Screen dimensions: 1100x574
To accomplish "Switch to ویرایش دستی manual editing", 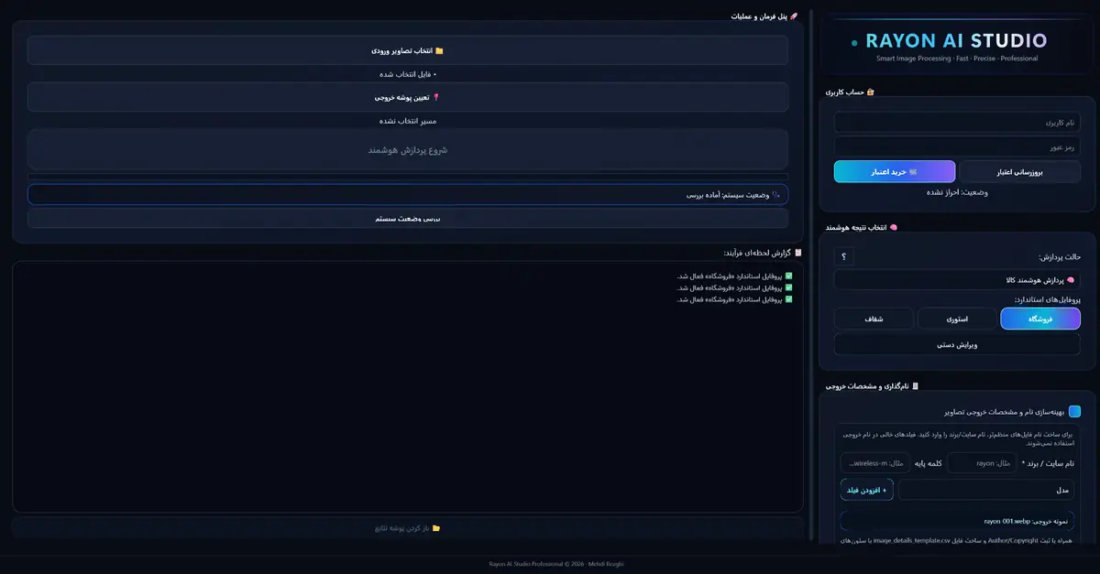I will 957,344.
